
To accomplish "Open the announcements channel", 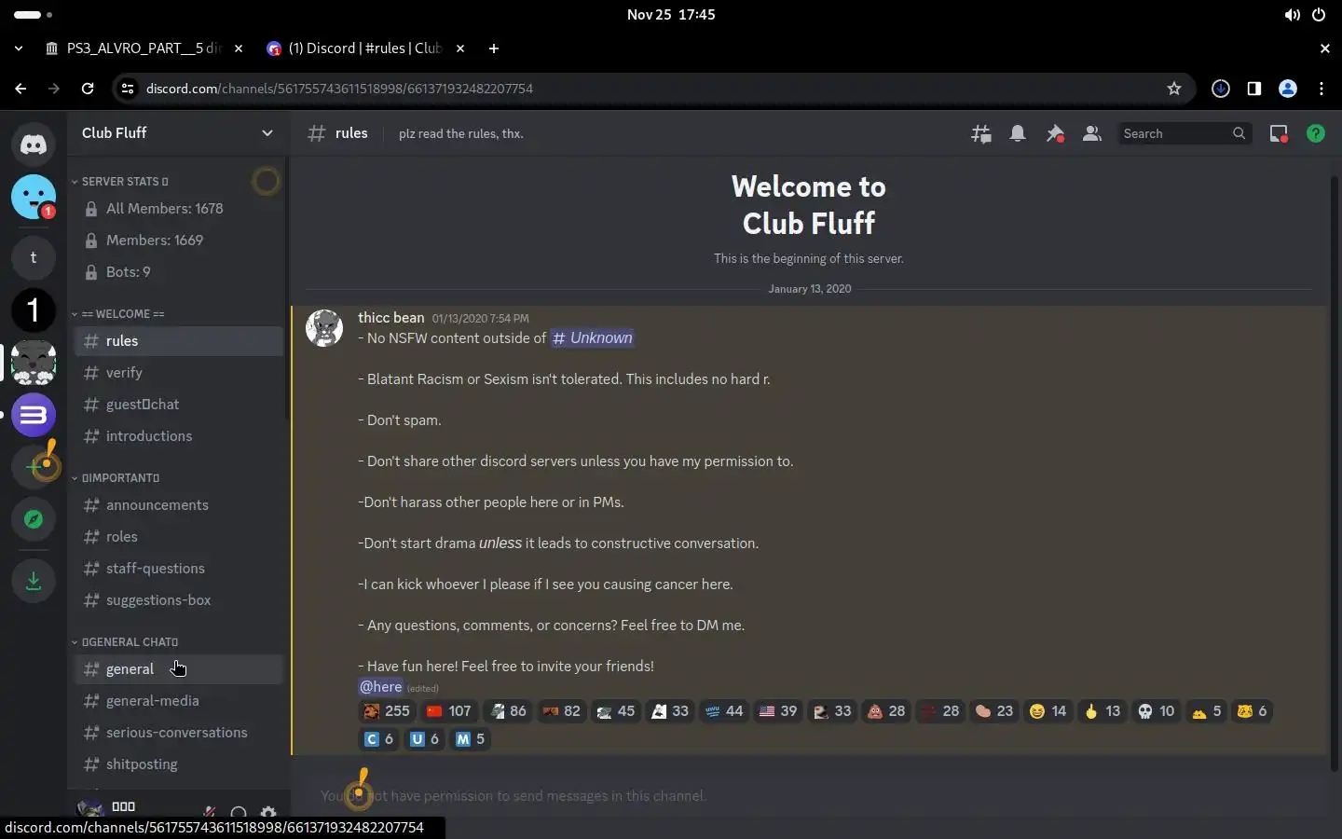I will click(x=178, y=505).
